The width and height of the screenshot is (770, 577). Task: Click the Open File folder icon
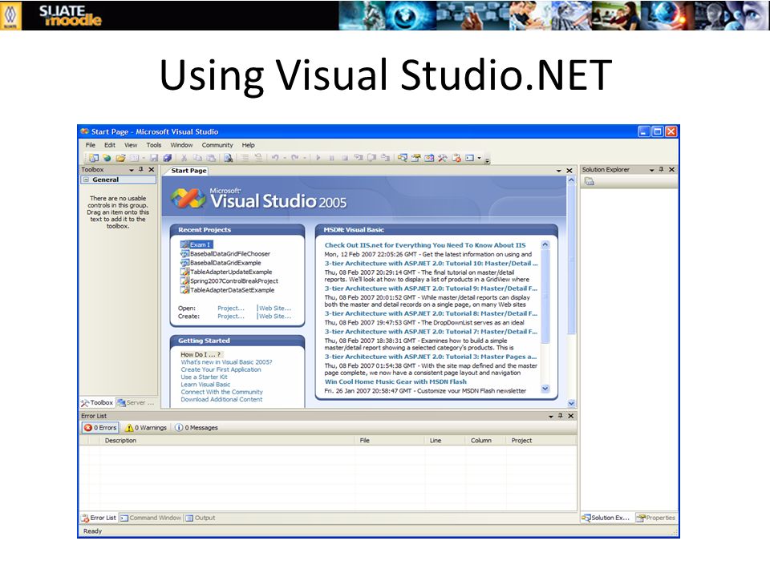coord(120,158)
